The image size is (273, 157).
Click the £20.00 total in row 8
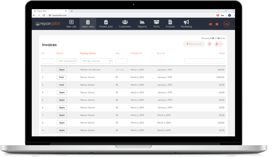click(221, 123)
